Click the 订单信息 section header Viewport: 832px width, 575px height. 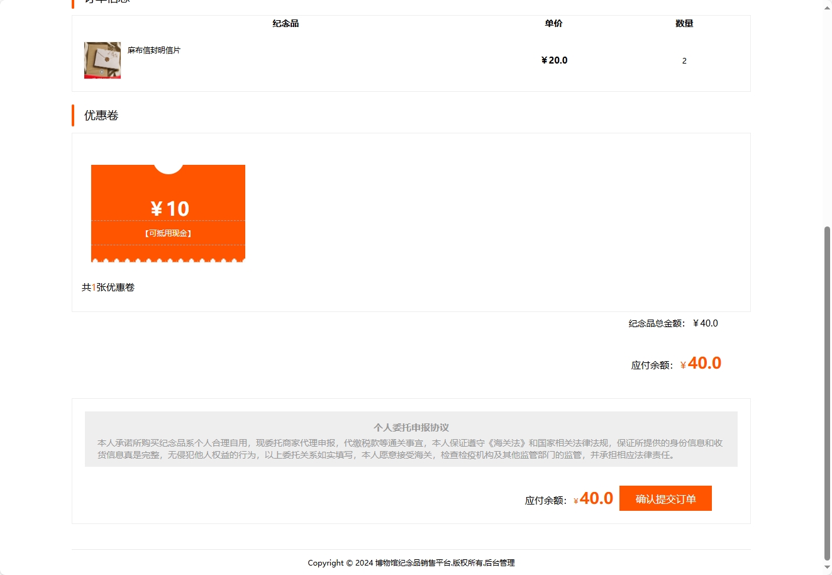104,2
